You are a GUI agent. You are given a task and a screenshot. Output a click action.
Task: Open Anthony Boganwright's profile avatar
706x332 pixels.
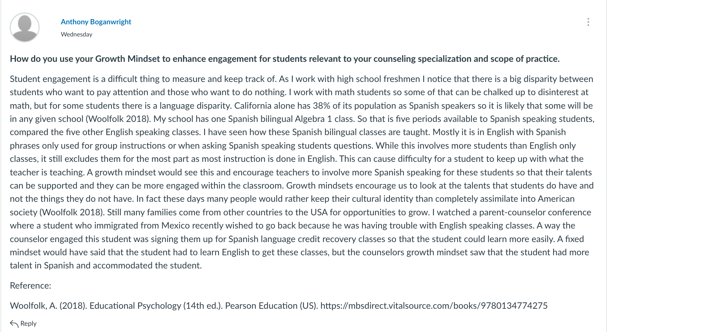[25, 27]
